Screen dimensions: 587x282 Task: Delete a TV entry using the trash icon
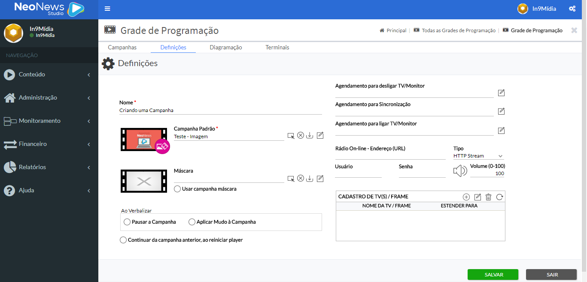click(488, 197)
